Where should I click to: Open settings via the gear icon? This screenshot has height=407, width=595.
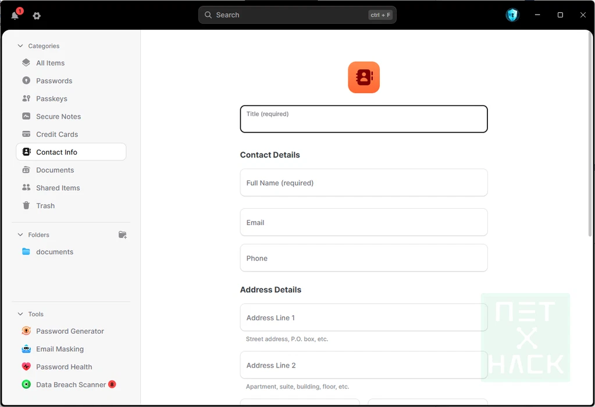[x=37, y=16]
